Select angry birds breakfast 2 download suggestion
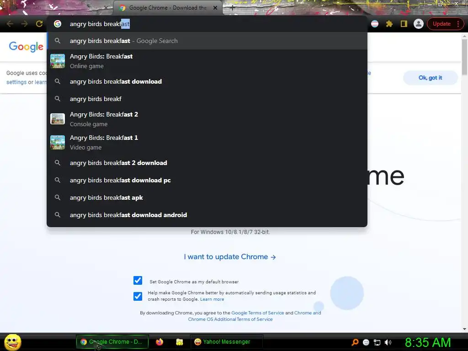The image size is (468, 351). [x=207, y=163]
